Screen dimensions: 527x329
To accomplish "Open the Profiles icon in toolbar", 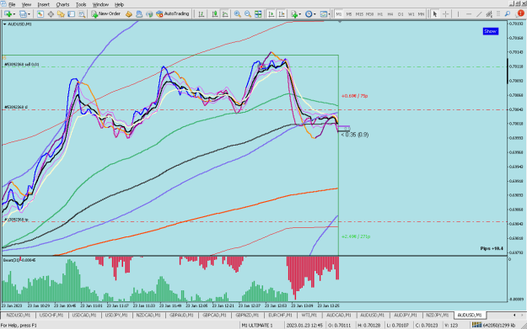I will point(23,14).
